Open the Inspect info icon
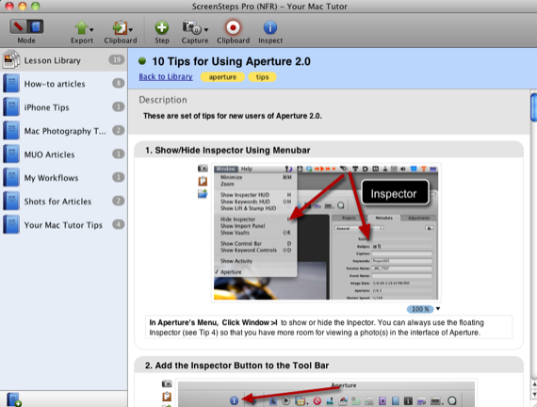537x407 pixels. pyautogui.click(x=270, y=27)
